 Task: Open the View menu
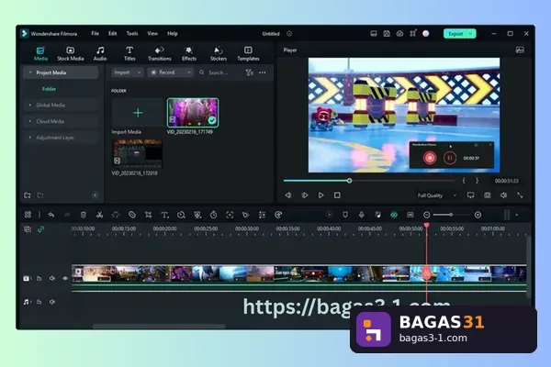tap(152, 33)
